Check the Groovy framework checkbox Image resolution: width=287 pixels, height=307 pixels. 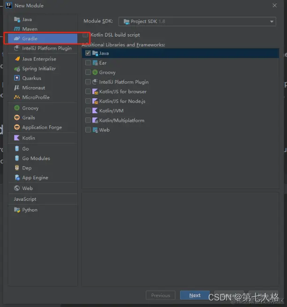click(x=88, y=72)
